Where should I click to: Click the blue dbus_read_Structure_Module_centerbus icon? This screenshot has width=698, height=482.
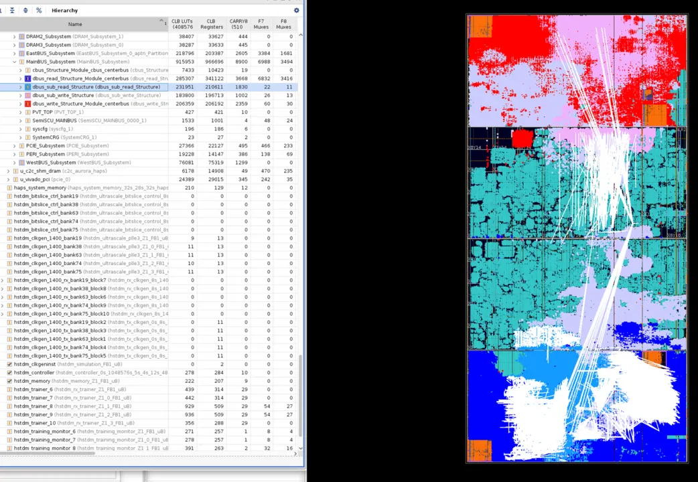(x=27, y=78)
